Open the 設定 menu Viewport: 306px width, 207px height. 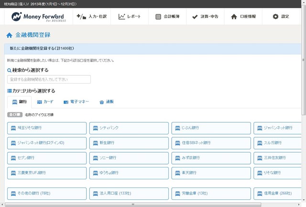tap(281, 17)
